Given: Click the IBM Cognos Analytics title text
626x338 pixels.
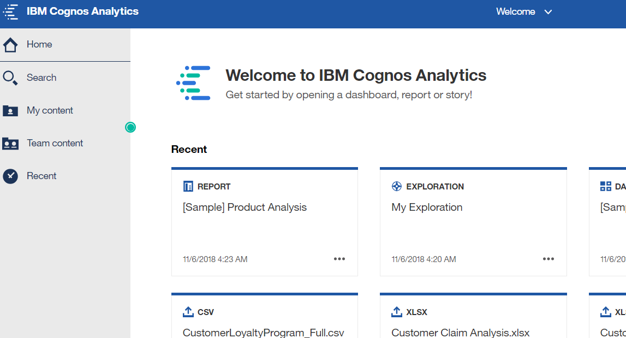Looking at the screenshot, I should pyautogui.click(x=82, y=11).
